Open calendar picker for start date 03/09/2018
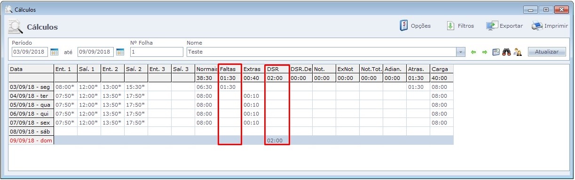 tap(54, 52)
